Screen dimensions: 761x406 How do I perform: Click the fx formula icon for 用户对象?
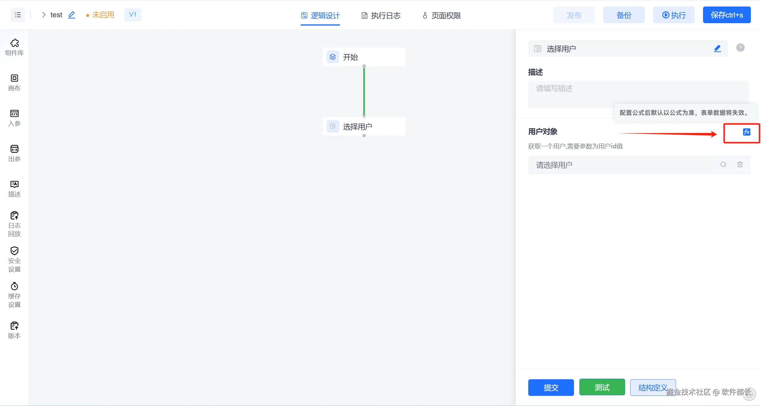(x=746, y=132)
